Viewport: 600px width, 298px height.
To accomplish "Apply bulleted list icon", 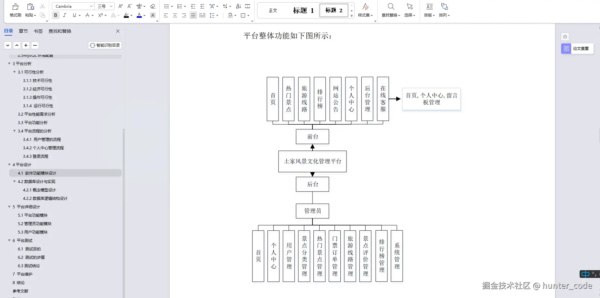I will click(x=166, y=6).
